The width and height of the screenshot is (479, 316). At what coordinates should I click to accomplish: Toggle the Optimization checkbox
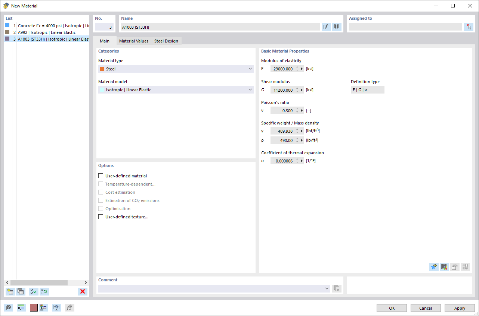pos(101,208)
